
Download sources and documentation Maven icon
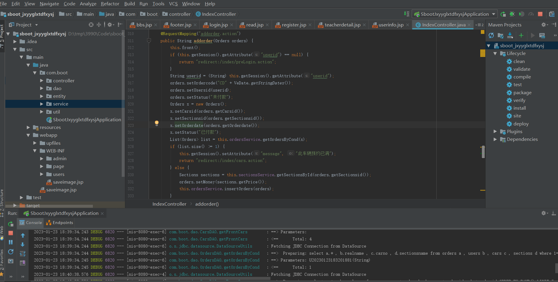tap(510, 35)
